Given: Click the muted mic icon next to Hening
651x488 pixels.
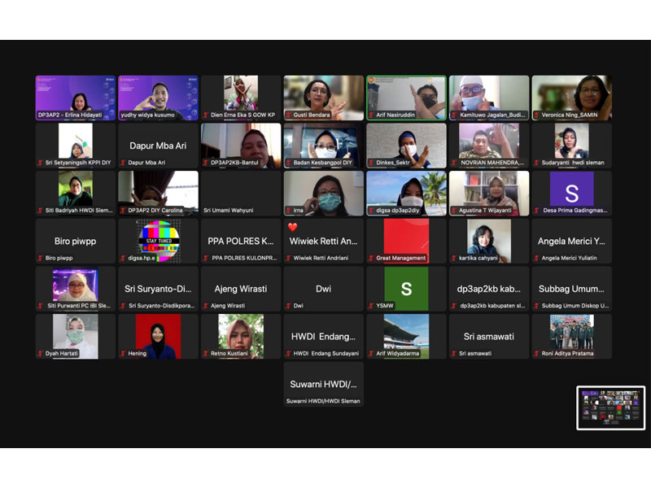Looking at the screenshot, I should (124, 354).
